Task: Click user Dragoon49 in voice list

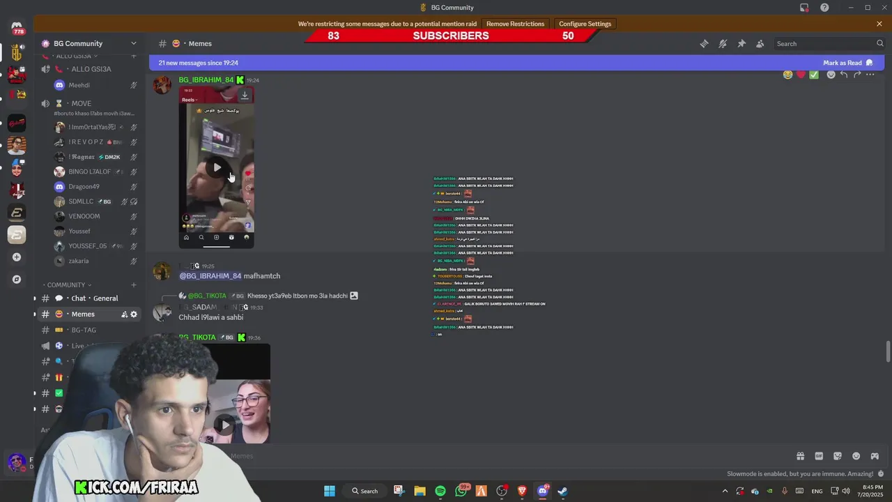Action: pyautogui.click(x=84, y=187)
